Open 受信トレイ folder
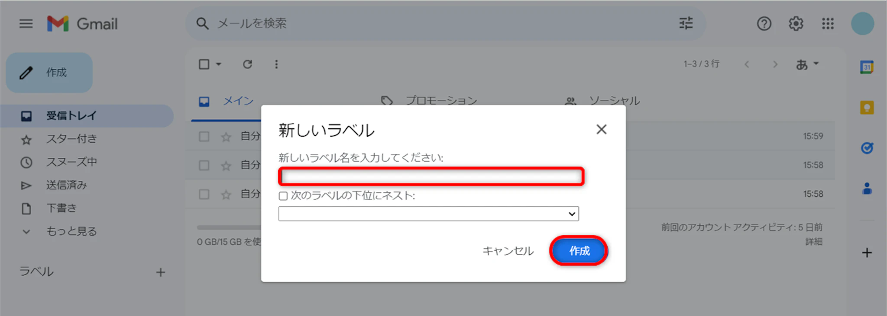Viewport: 887px width, 316px height. click(x=87, y=116)
